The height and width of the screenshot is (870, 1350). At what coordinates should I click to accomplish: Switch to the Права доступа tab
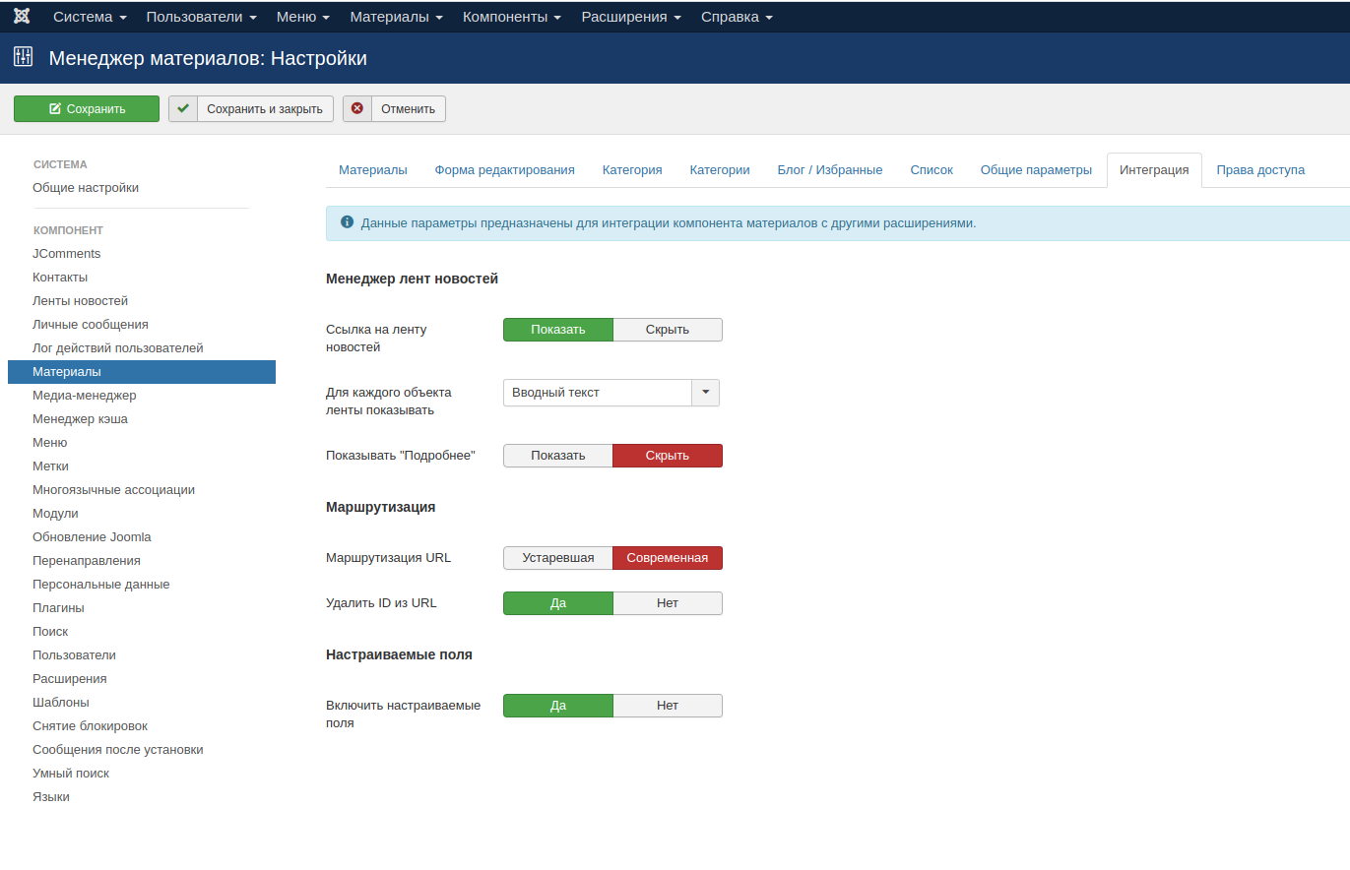coord(1259,170)
